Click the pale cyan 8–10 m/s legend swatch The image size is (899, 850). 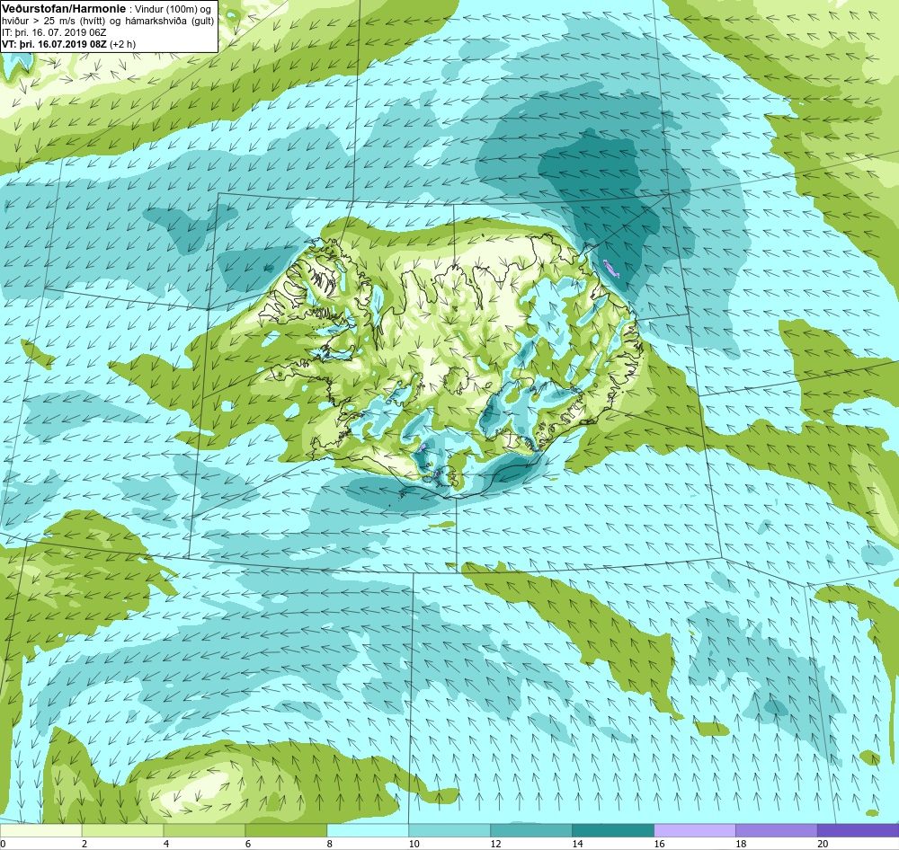(368, 830)
